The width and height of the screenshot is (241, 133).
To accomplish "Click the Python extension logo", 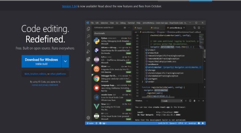I will [96, 41].
